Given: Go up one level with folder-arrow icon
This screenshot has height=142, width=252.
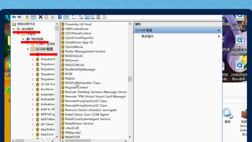Looking at the screenshot, I should pyautogui.click(x=27, y=17).
